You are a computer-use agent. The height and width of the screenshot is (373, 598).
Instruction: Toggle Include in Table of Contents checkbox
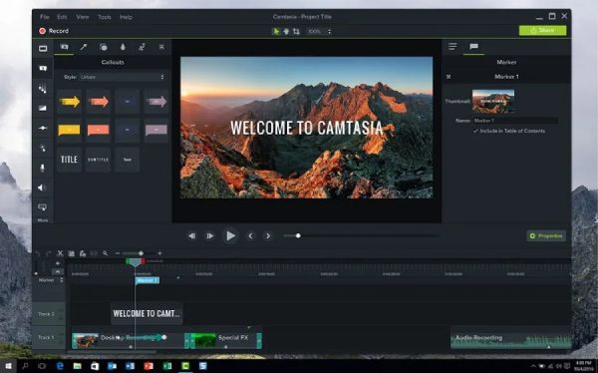click(x=475, y=131)
